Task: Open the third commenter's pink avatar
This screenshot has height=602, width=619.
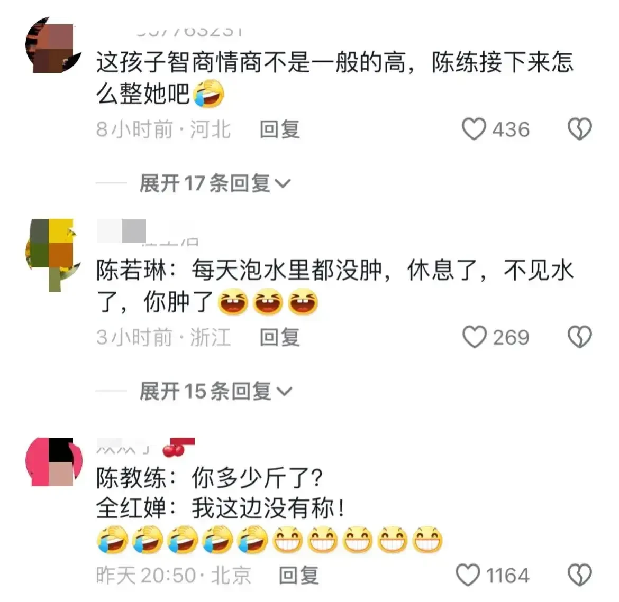Action: tap(53, 461)
